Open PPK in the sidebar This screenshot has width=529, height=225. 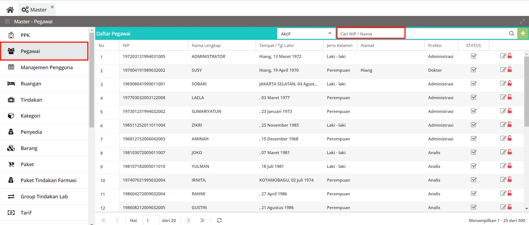[44, 35]
